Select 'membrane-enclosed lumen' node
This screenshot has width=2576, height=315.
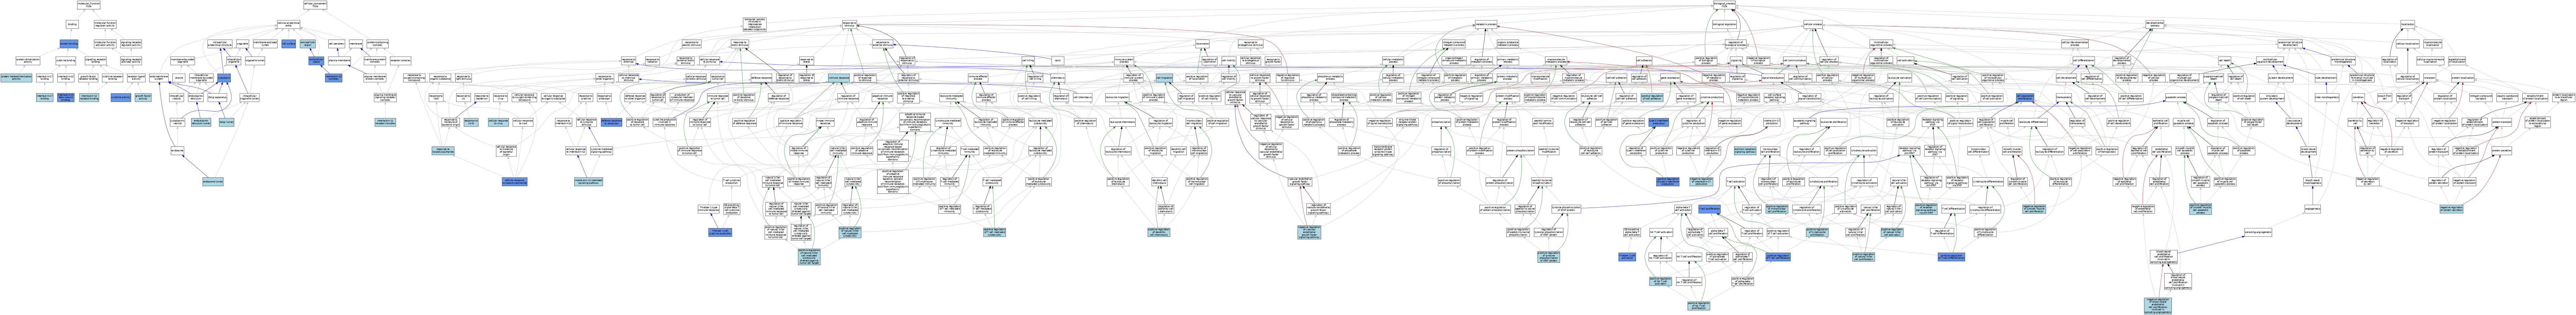point(265,44)
